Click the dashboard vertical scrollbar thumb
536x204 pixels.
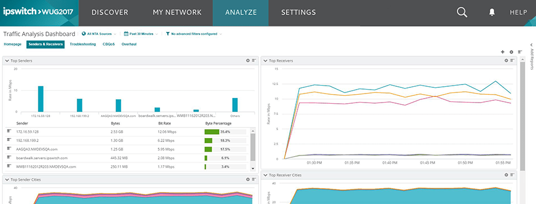(522, 116)
